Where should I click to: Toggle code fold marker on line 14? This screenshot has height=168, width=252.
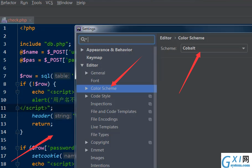17,132
